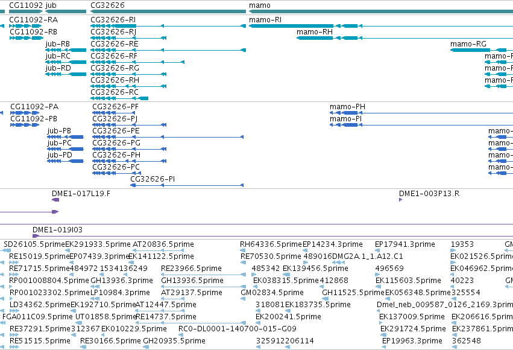Click EST FGA011C09.5prime
Screen dimensions: 513x350
[37, 317]
